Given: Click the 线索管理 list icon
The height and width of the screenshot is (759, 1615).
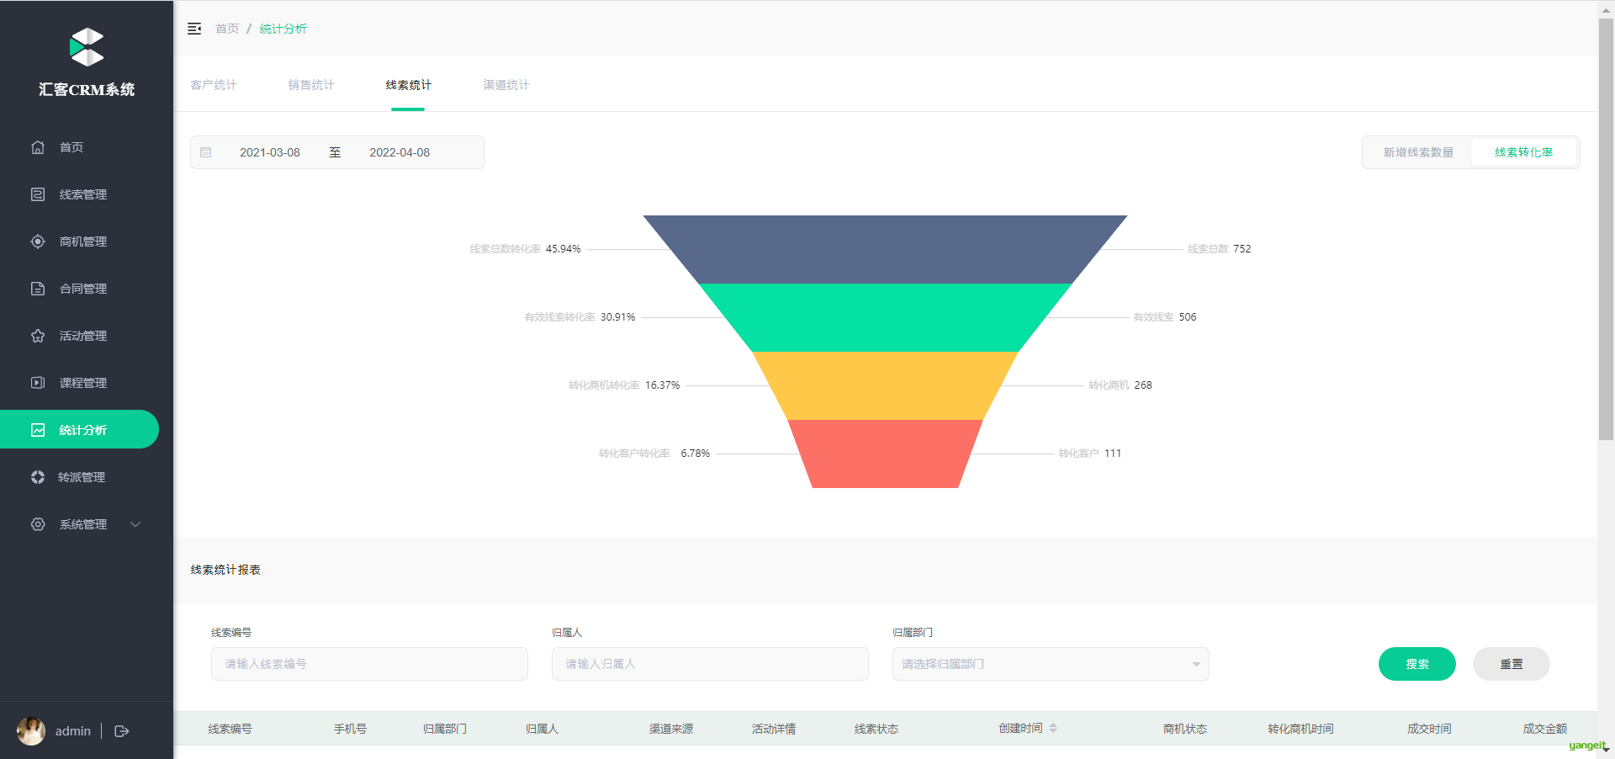Looking at the screenshot, I should (38, 194).
